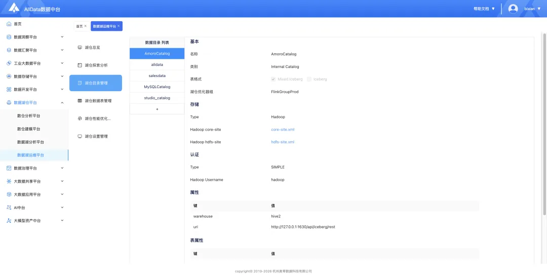Click the 湖仓总览 icon

click(80, 48)
